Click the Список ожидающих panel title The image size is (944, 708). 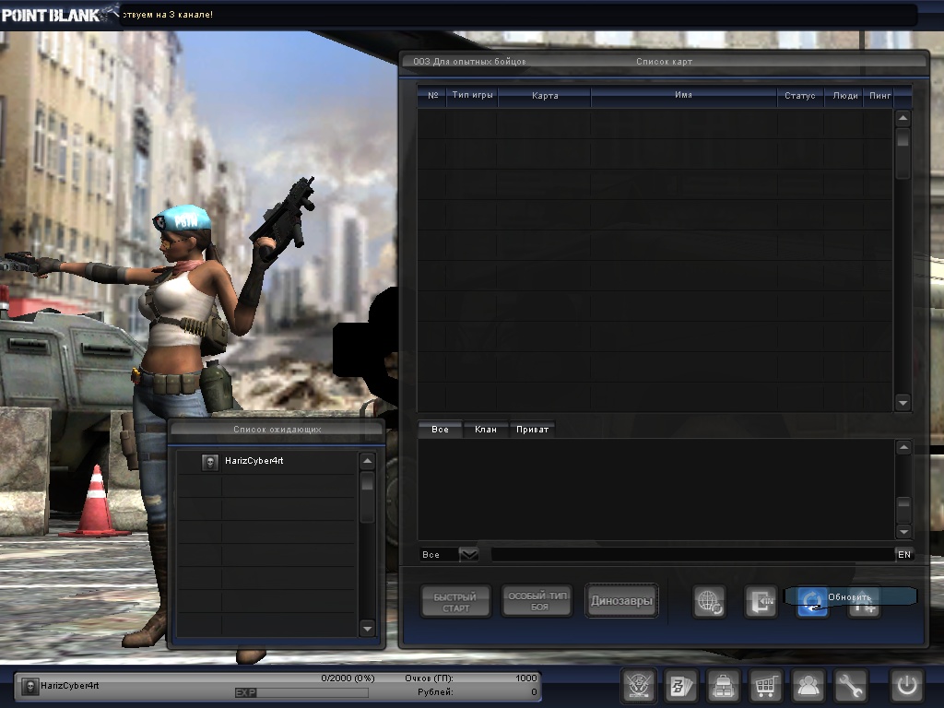click(x=277, y=430)
